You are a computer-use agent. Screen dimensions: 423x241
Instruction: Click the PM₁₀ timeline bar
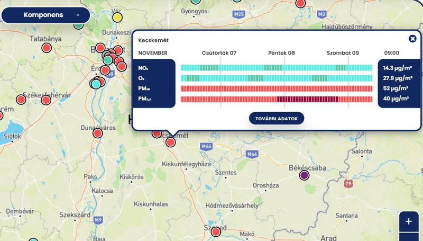(277, 88)
